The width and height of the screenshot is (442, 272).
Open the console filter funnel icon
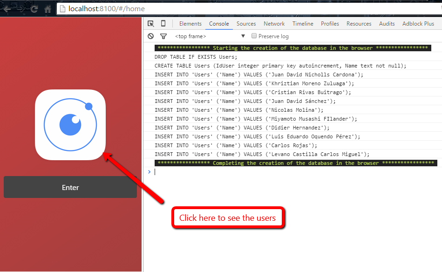click(x=163, y=36)
